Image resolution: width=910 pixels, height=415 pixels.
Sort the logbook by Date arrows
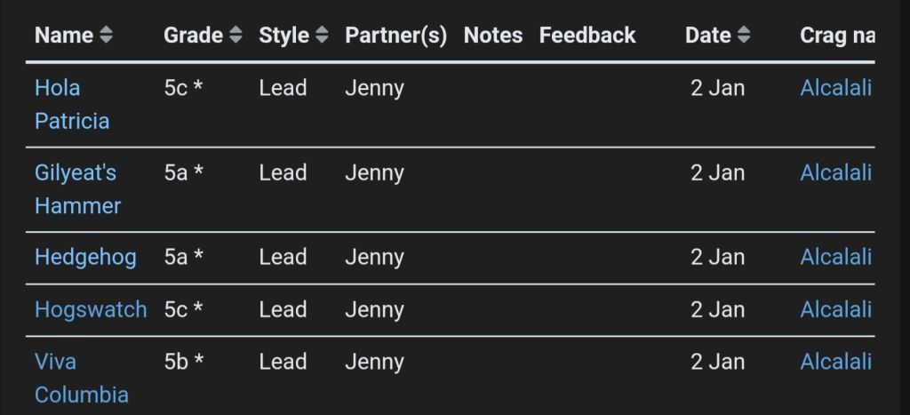click(744, 36)
